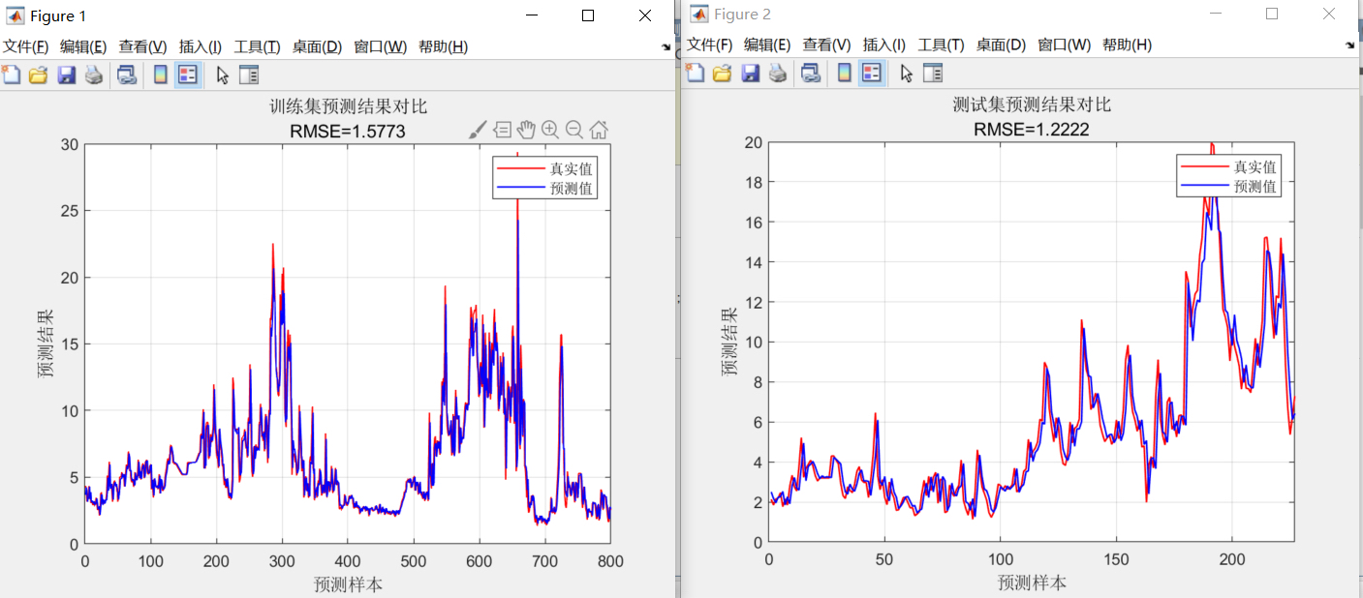This screenshot has width=1363, height=598.
Task: Maximize the Figure 1 window
Action: pos(588,15)
